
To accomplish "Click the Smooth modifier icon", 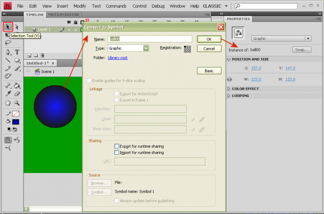I will tap(17, 140).
